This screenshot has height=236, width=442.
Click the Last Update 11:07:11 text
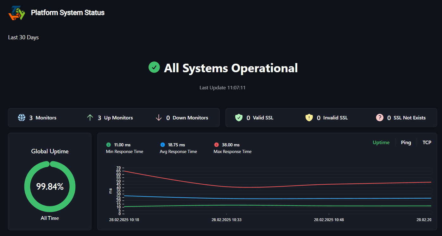coord(222,87)
